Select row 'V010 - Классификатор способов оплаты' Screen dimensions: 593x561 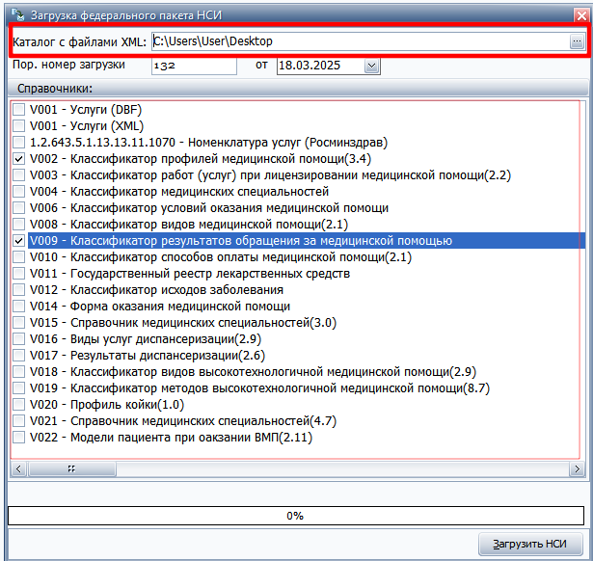[221, 257]
